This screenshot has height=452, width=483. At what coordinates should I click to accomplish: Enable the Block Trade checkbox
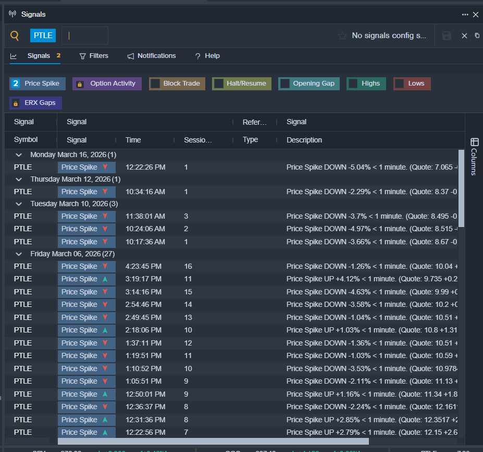pos(155,84)
